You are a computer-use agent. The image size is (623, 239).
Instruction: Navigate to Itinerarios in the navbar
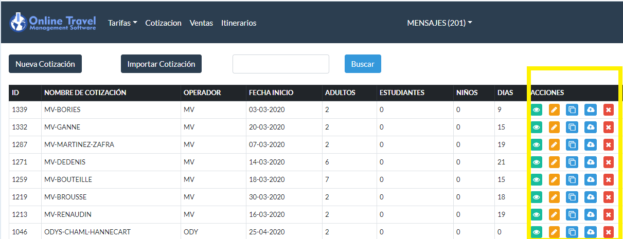[239, 23]
